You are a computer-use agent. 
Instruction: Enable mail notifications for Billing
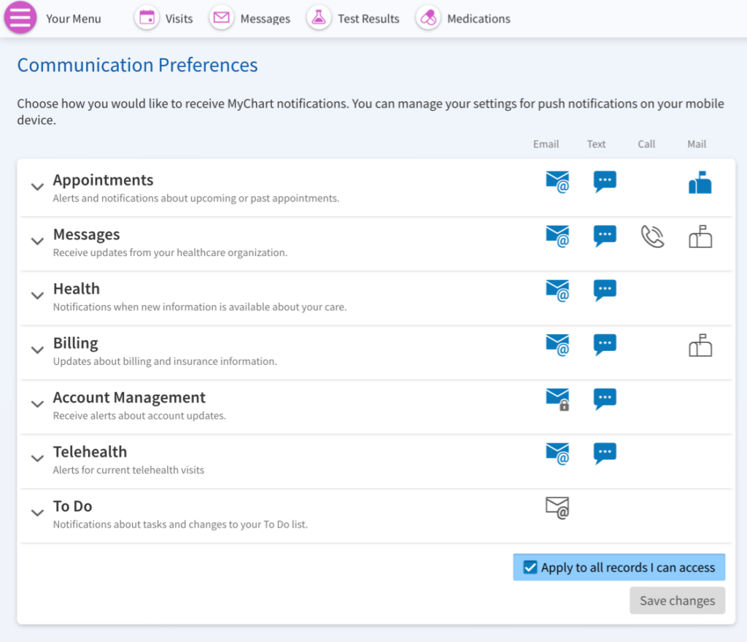pos(700,345)
